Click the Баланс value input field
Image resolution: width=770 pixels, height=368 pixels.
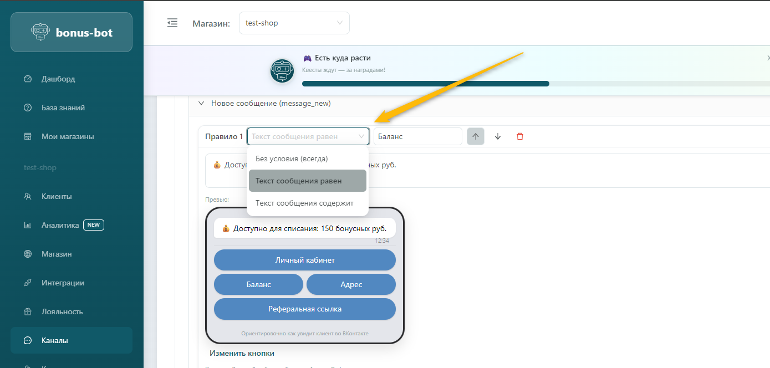(418, 136)
